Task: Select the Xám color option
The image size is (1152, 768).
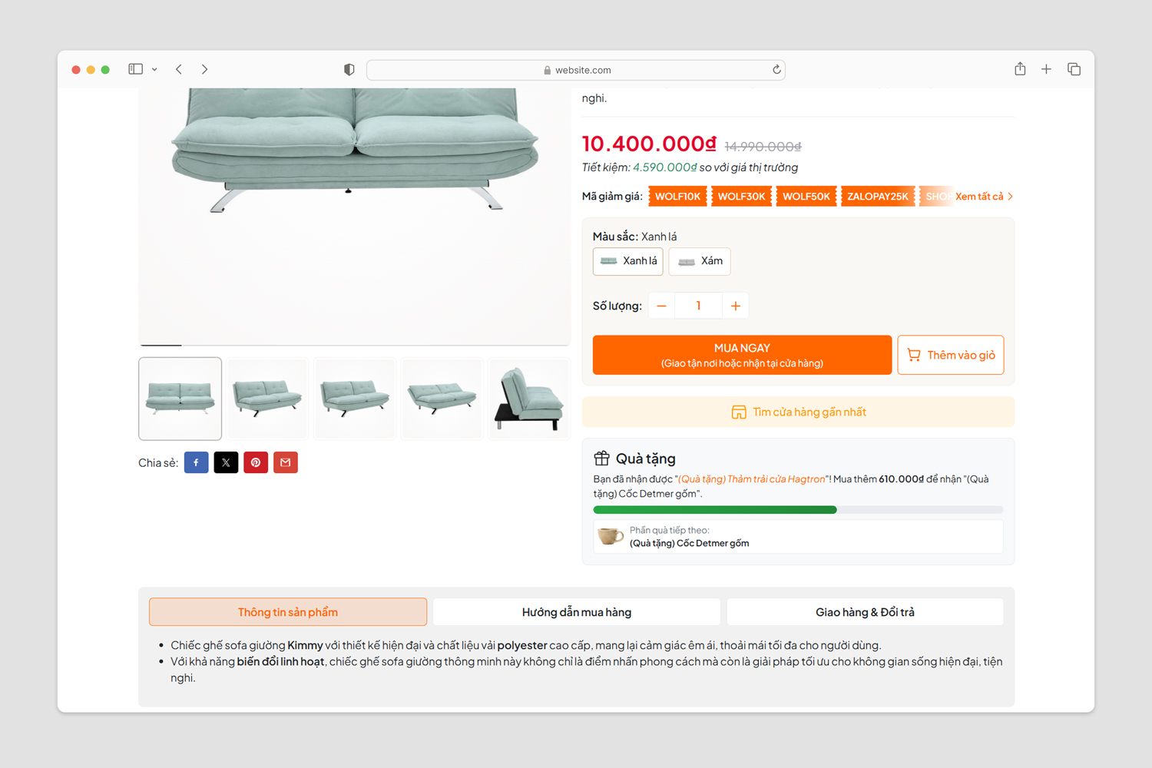Action: click(700, 261)
